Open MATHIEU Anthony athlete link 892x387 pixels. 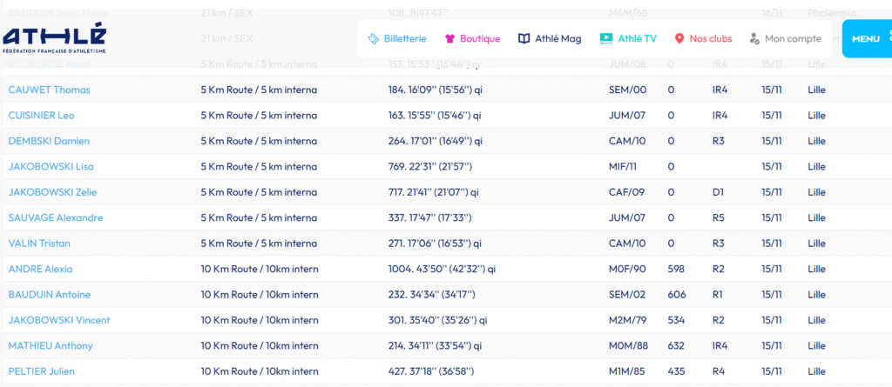pyautogui.click(x=51, y=346)
